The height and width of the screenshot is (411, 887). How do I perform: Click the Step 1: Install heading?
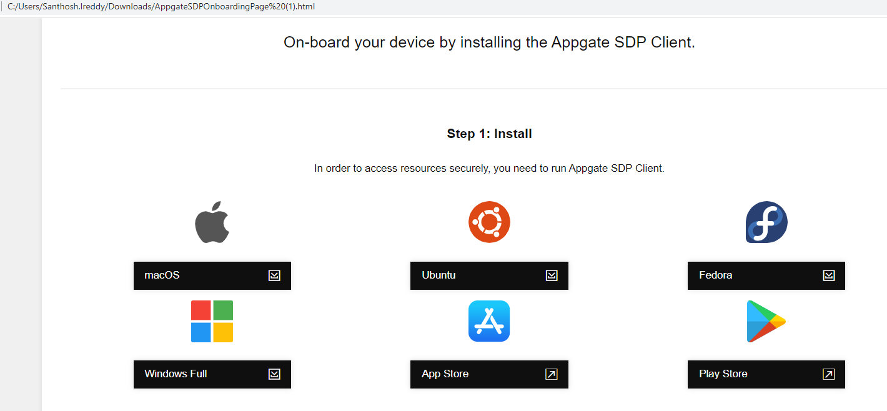(x=489, y=133)
